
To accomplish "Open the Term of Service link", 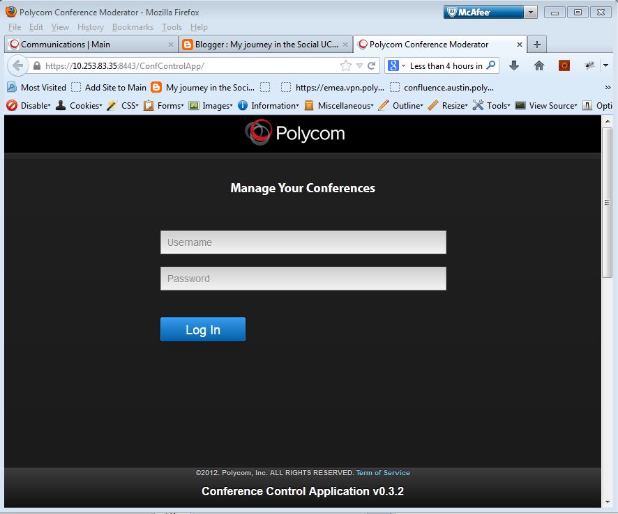I will [382, 472].
